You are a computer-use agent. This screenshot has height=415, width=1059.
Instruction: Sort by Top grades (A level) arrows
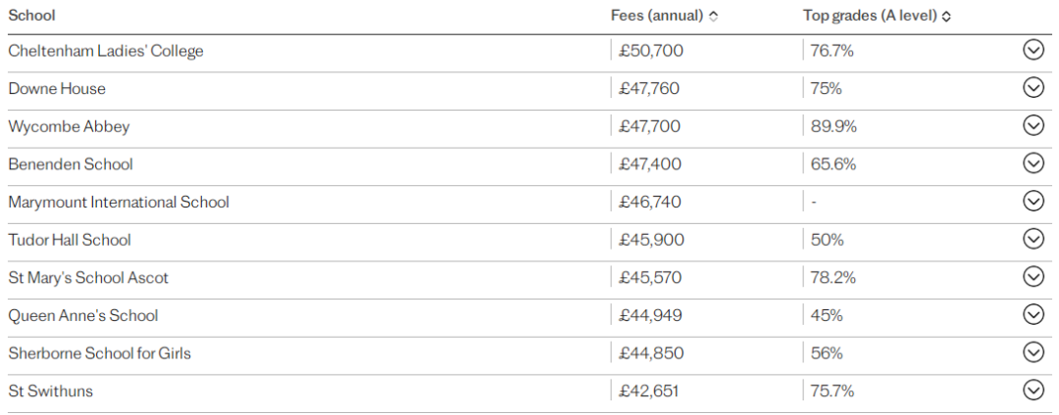(x=946, y=17)
